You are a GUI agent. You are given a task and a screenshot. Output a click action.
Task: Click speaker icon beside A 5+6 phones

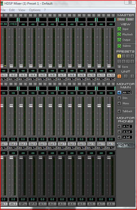coord(119,137)
